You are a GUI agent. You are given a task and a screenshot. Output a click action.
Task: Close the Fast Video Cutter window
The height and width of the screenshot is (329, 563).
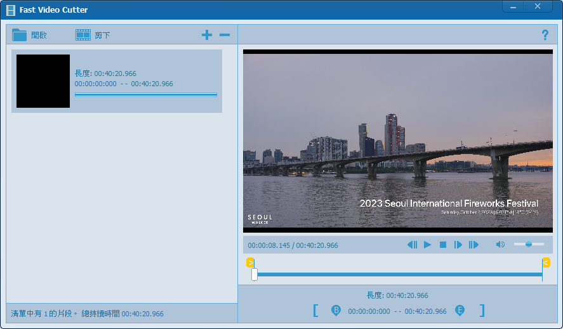(538, 6)
